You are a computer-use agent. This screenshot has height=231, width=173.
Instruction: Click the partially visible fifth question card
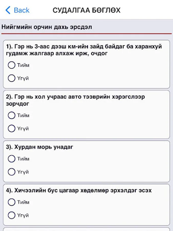(86, 229)
